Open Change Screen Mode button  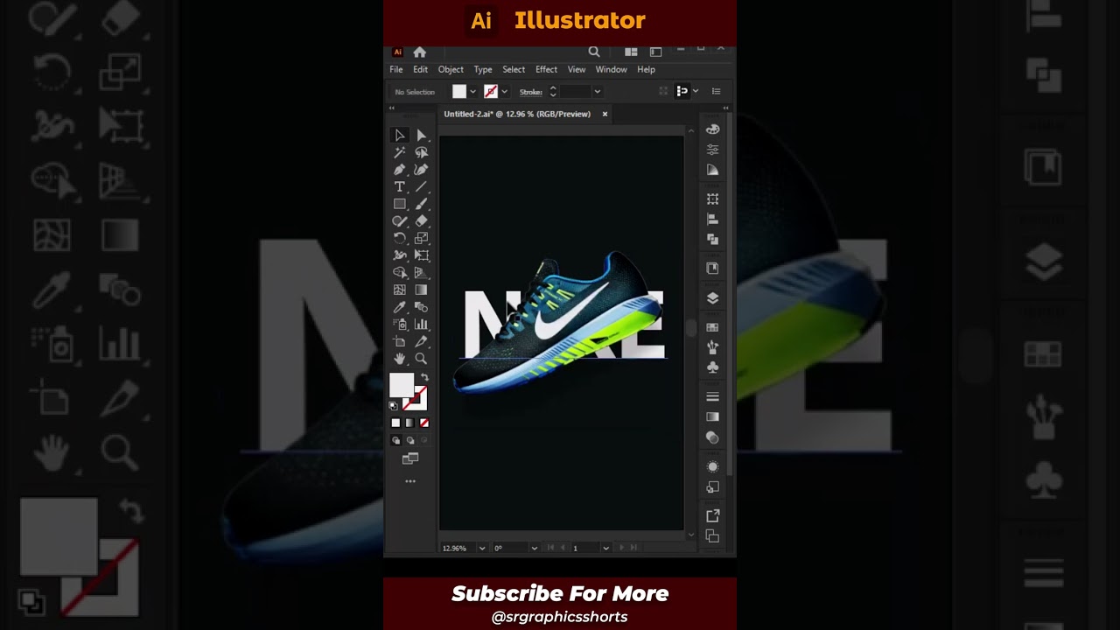(x=410, y=458)
